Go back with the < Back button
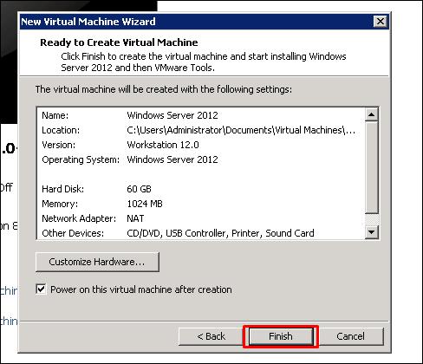This screenshot has width=423, height=364. (x=211, y=336)
